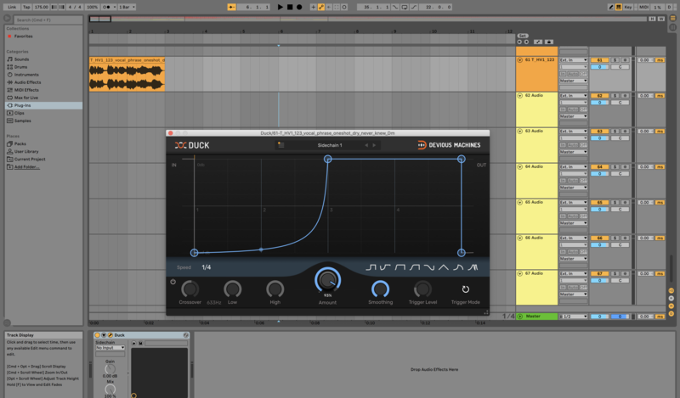Click the Duck Amount knob

point(327,280)
